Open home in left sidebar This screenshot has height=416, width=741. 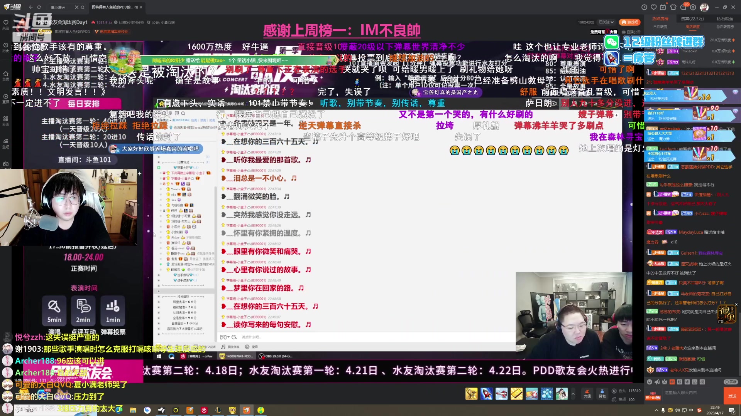click(x=6, y=75)
